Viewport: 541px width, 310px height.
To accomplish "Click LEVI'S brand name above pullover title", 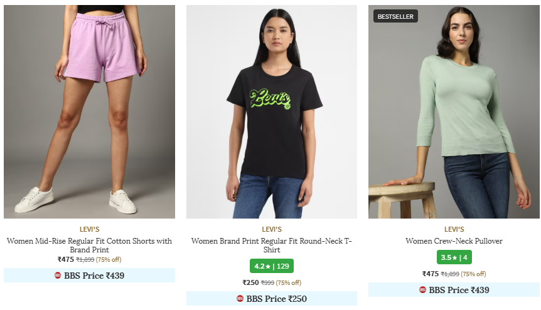I will coord(454,229).
